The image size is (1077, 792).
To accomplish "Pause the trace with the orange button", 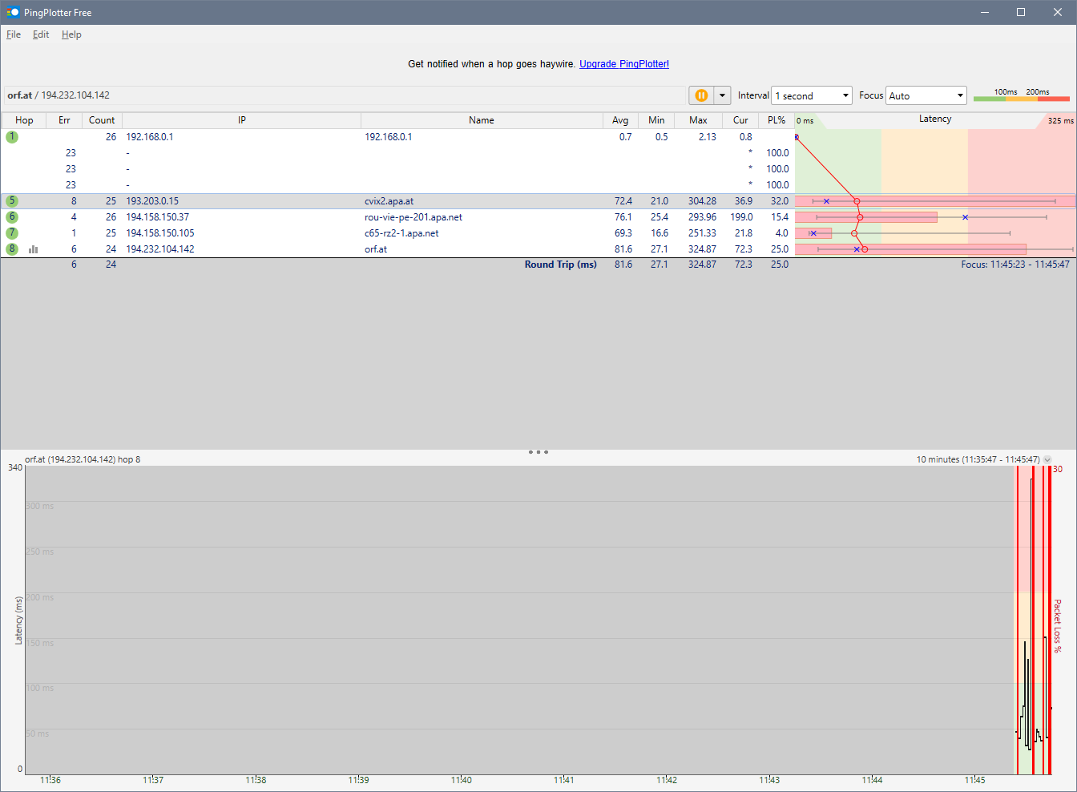I will 701,95.
